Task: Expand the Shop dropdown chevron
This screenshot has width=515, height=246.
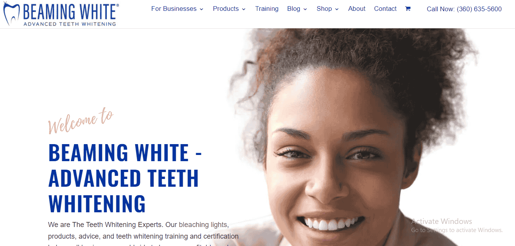Action: (x=337, y=9)
